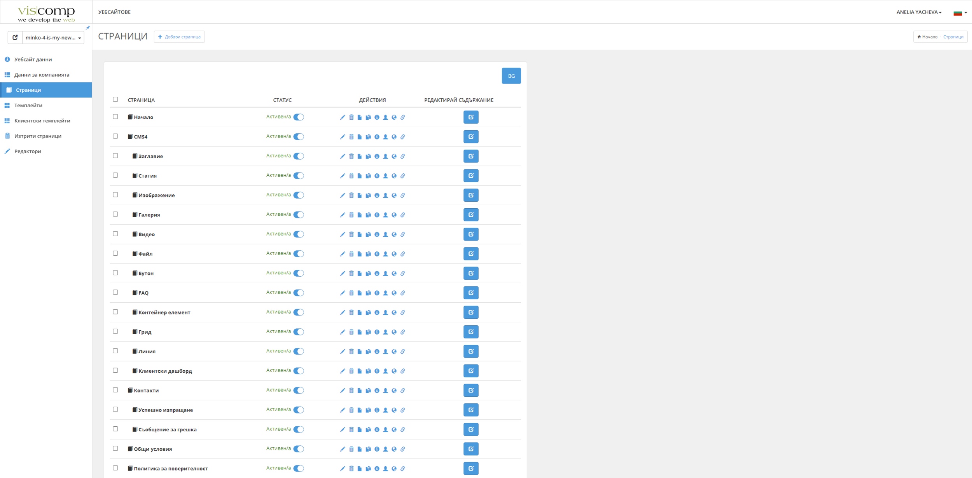Viewport: 972px width, 478px height.
Task: Click info icon for Видео row
Action: tap(377, 234)
